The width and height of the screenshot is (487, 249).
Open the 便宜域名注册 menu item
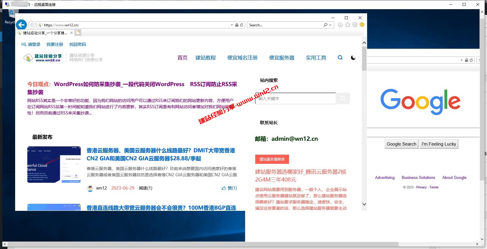pos(242,58)
